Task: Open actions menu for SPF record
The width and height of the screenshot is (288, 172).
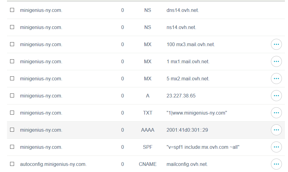Action: pos(276,147)
